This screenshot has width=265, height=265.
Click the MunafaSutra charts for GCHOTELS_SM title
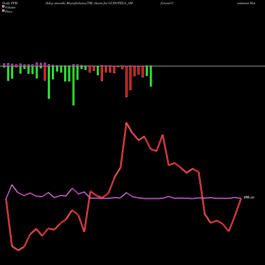(x=89, y=3)
